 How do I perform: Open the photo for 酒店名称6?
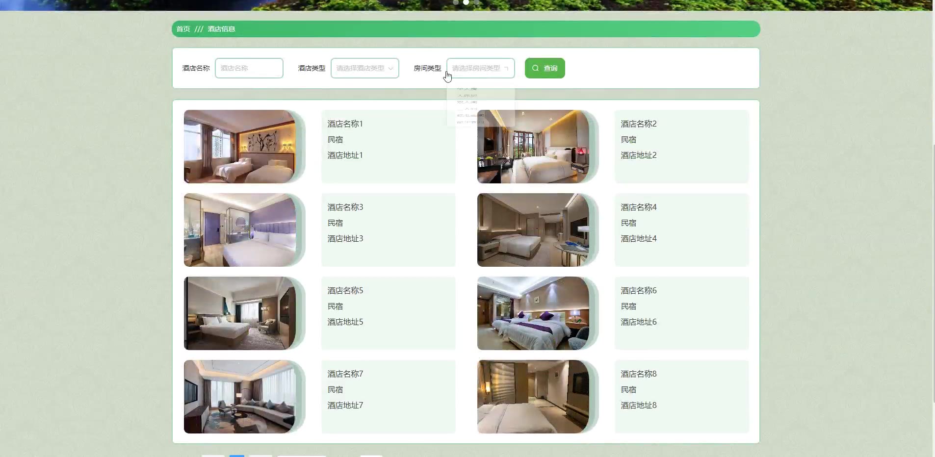533,313
